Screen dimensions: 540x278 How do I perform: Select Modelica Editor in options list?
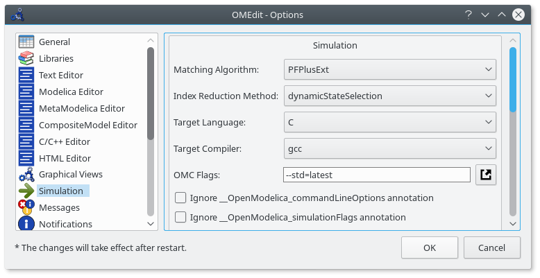pos(71,92)
